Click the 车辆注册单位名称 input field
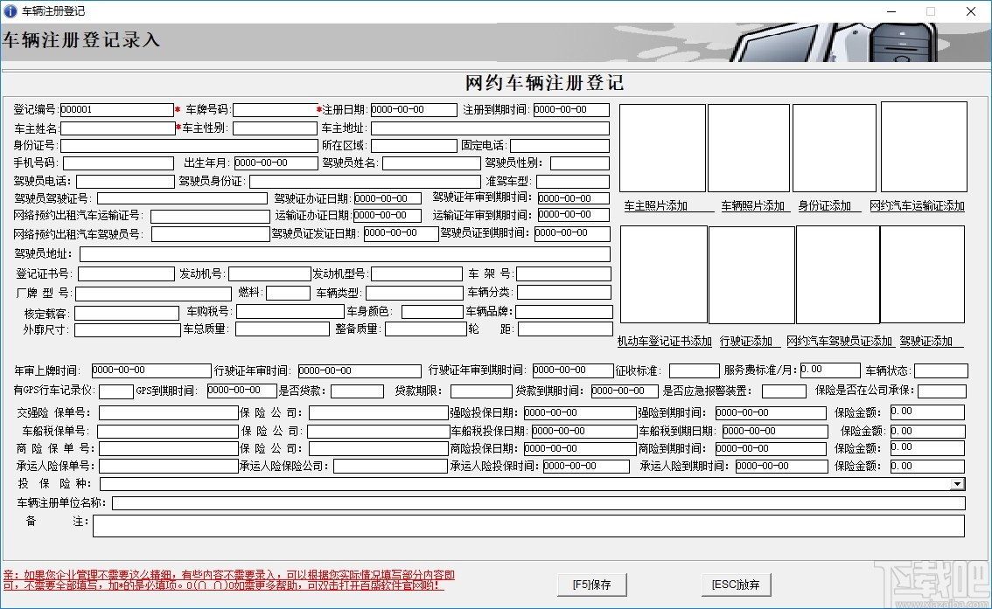The image size is (992, 609). point(538,503)
